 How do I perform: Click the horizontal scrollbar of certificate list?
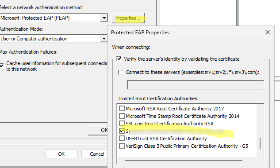tap(184, 161)
